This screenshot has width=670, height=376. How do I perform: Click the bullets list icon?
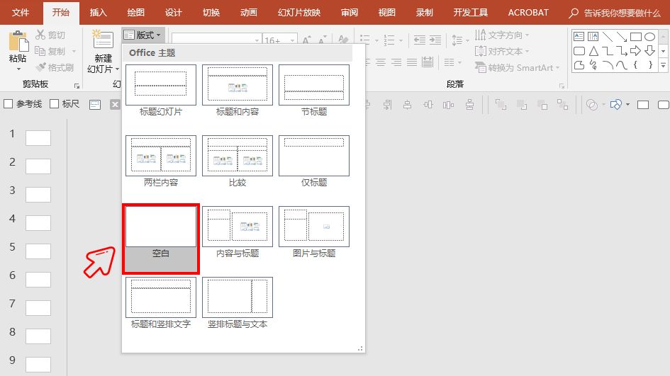(x=364, y=40)
